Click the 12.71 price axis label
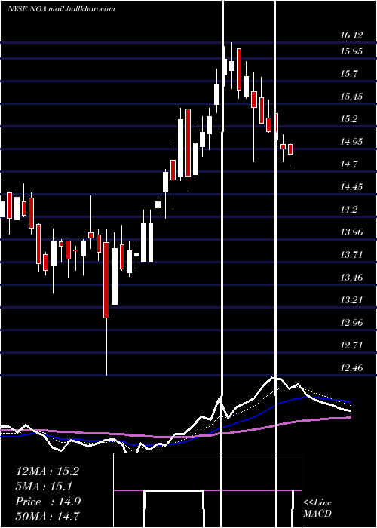 tap(351, 345)
